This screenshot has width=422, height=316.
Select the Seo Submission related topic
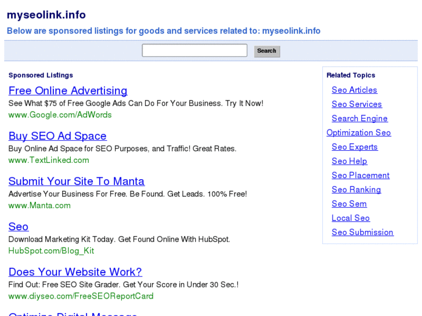click(363, 233)
